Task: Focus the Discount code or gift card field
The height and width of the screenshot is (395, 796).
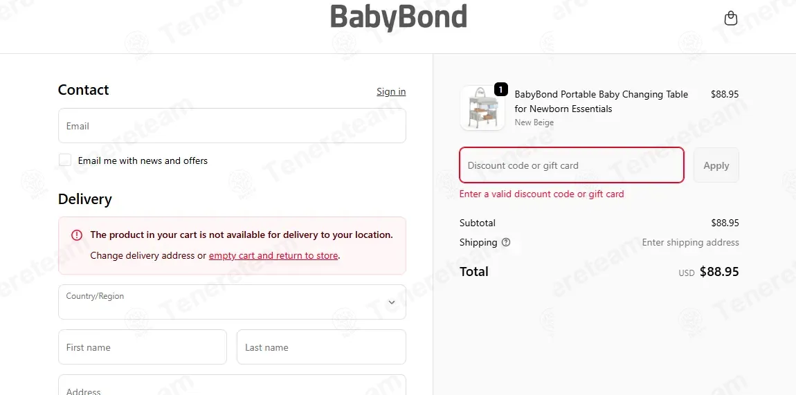Action: [572, 165]
